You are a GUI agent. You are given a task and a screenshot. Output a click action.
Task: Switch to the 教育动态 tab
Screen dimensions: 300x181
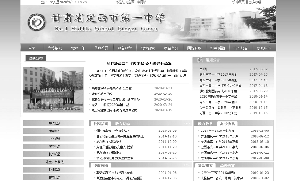point(122,124)
